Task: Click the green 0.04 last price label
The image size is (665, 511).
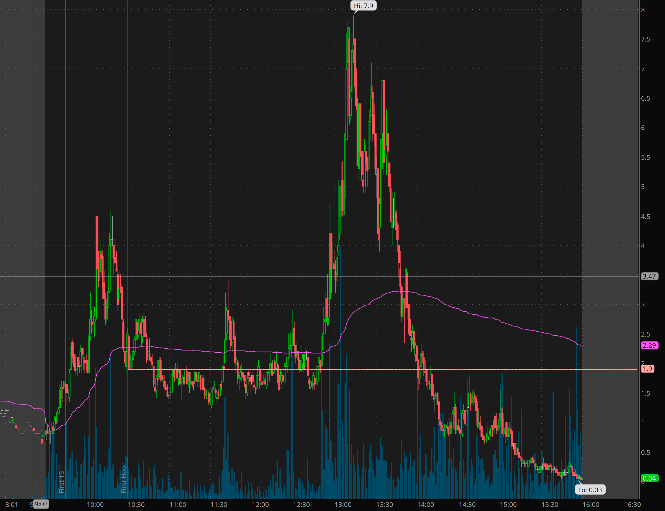Action: 649,478
